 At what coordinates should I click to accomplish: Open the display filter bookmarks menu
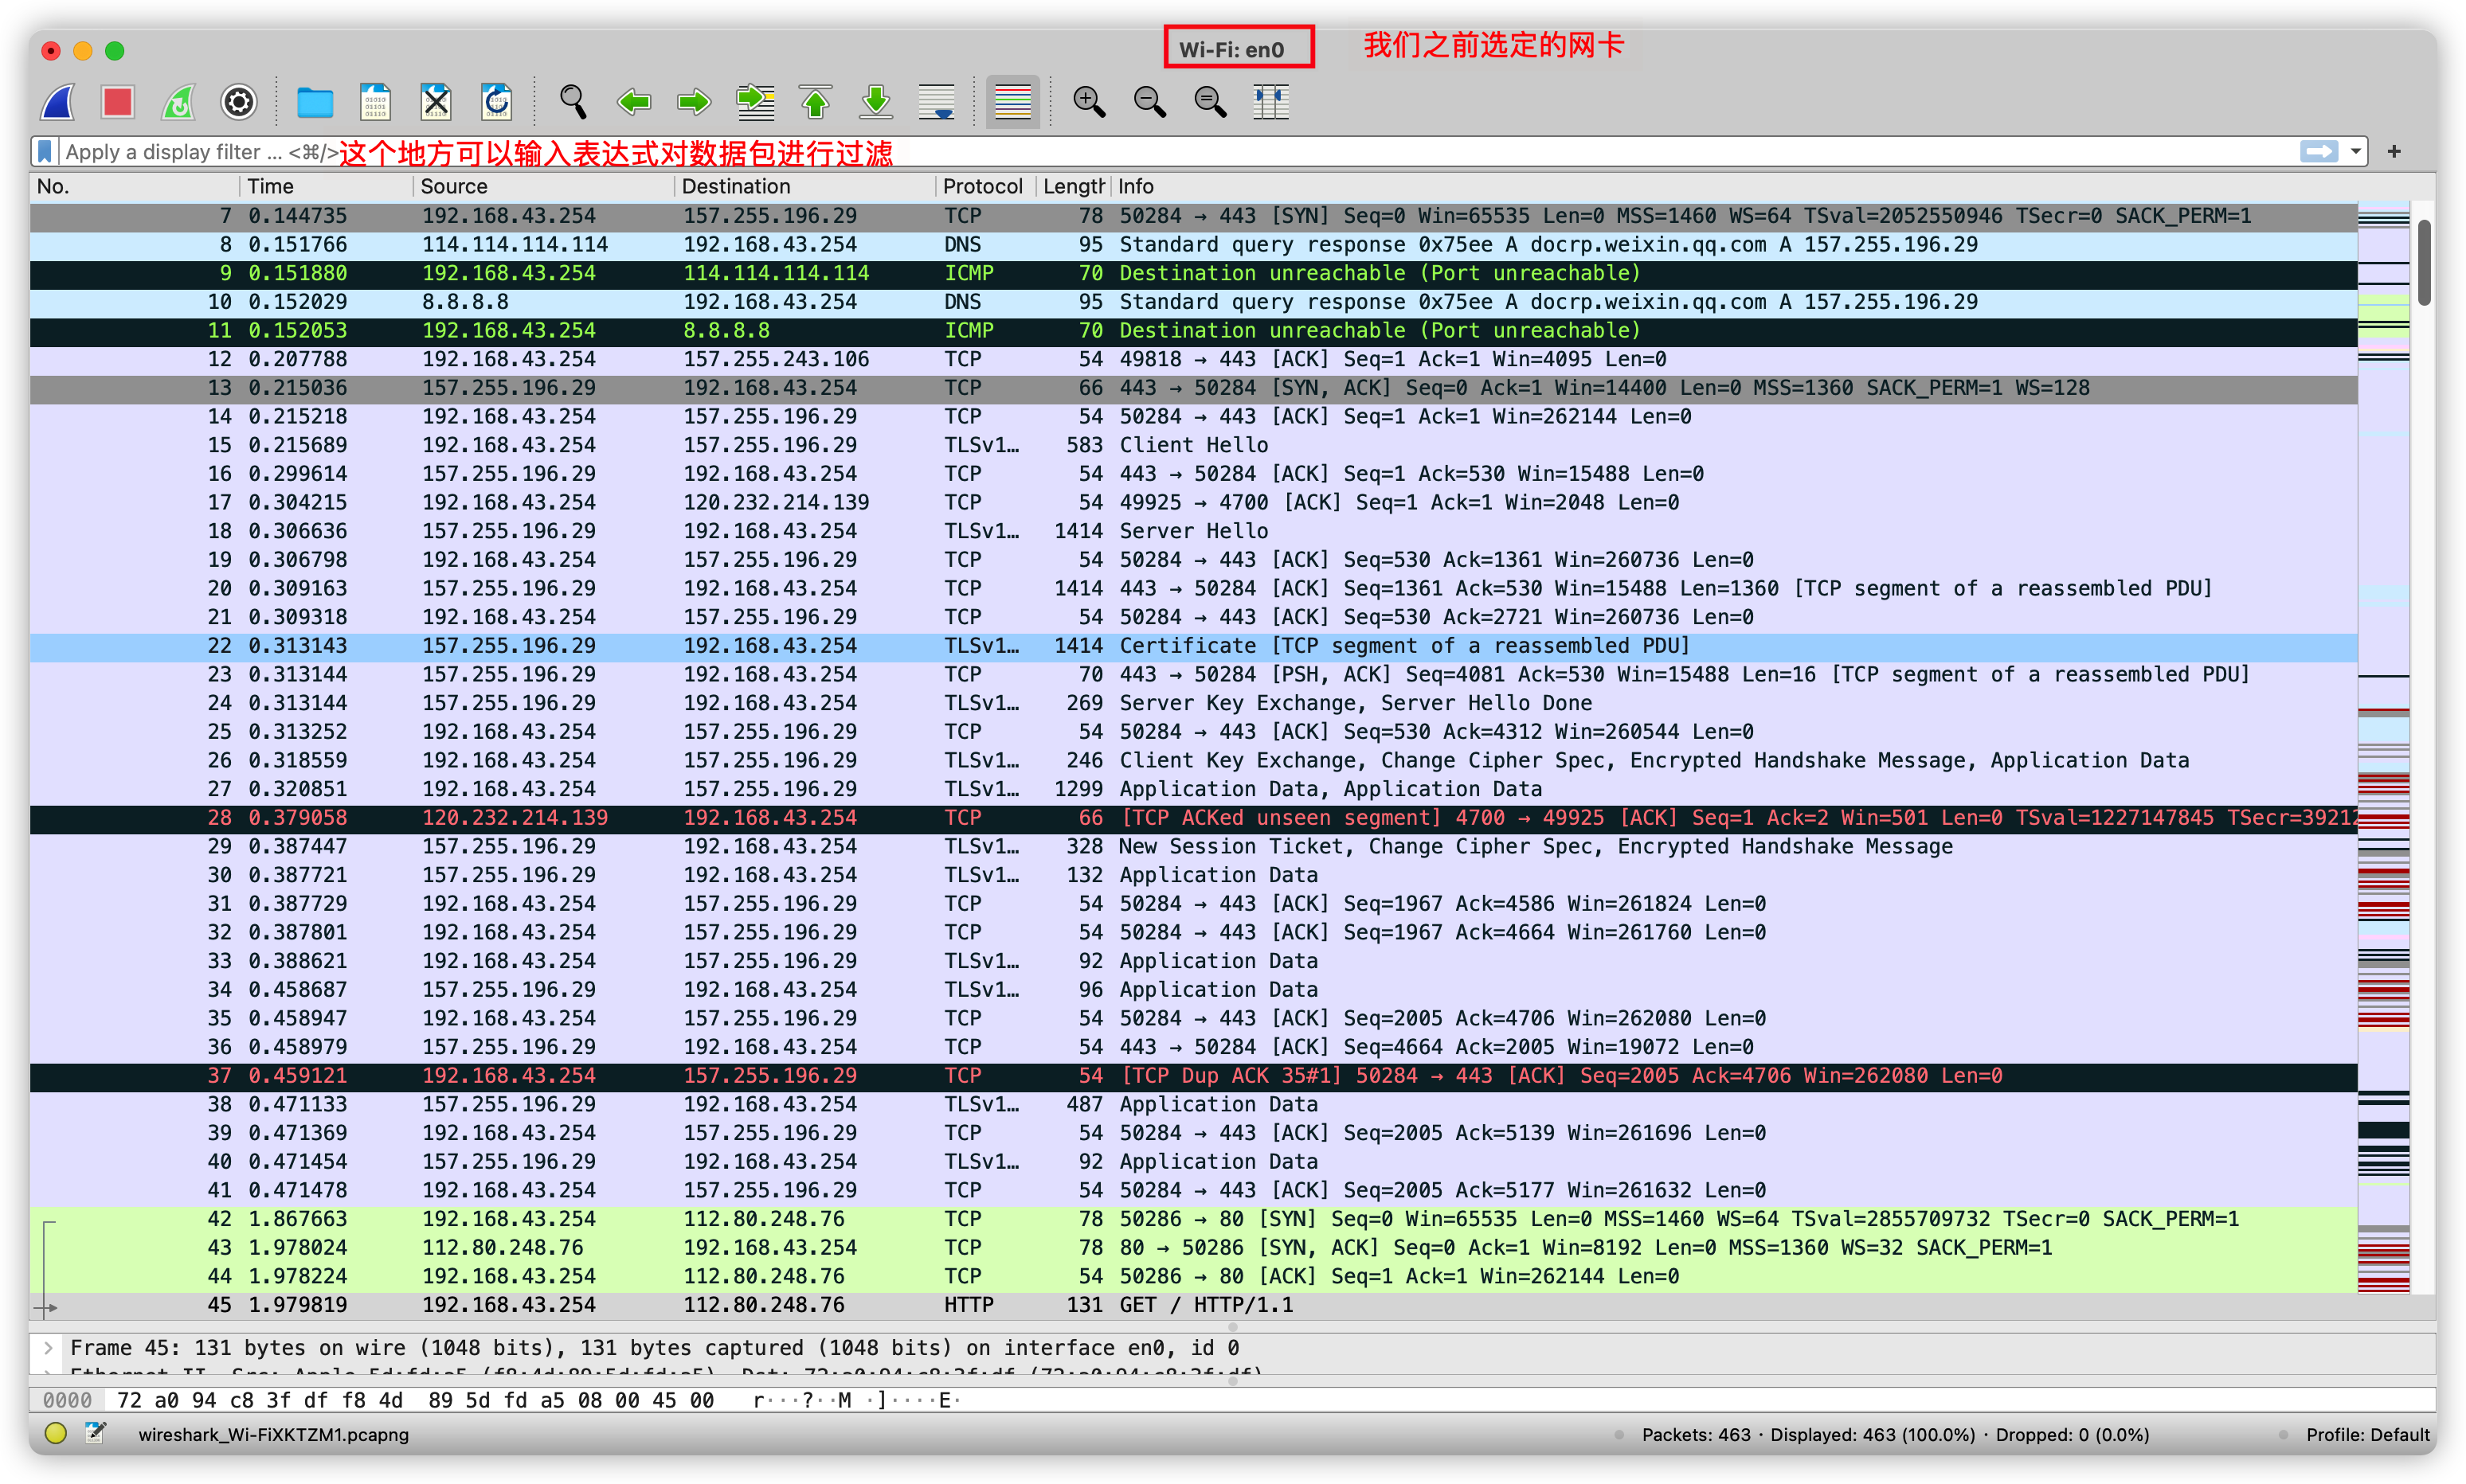click(x=44, y=151)
